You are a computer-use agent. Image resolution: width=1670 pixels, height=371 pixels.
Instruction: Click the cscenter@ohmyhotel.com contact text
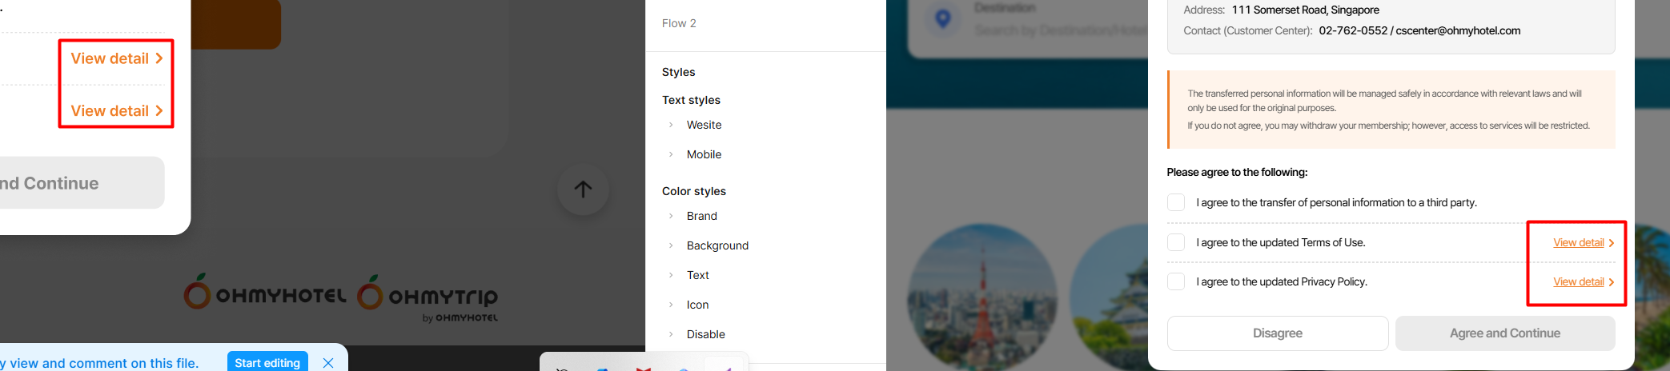[1458, 30]
